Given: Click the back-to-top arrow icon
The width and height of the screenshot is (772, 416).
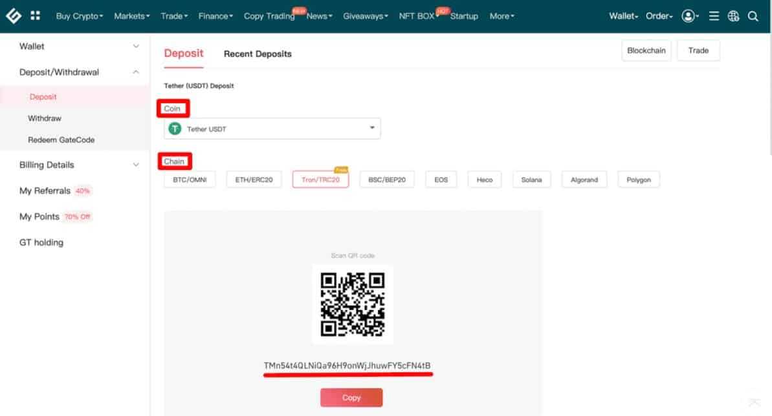Looking at the screenshot, I should coord(754,402).
